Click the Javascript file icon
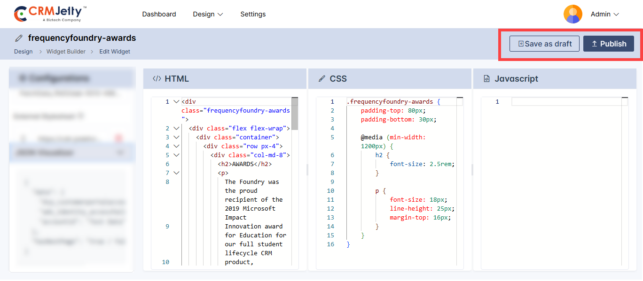The height and width of the screenshot is (281, 643). pyautogui.click(x=486, y=79)
